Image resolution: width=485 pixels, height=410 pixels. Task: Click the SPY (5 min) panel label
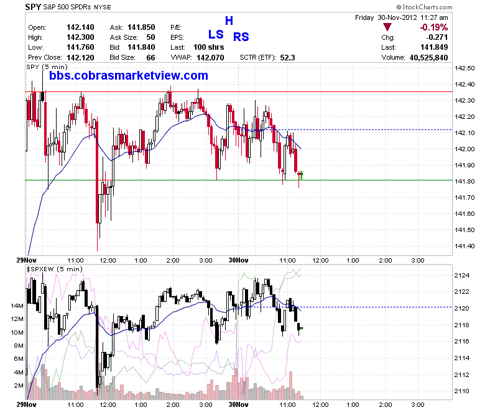click(x=47, y=67)
